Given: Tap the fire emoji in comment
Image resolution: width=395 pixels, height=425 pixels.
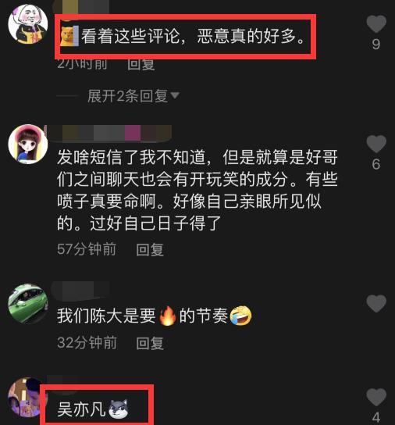Looking at the screenshot, I should pyautogui.click(x=167, y=316).
